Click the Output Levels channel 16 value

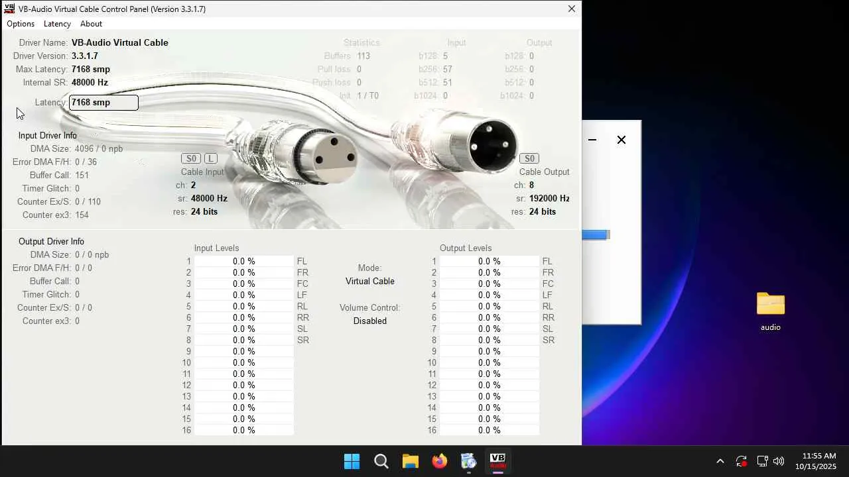pyautogui.click(x=490, y=430)
